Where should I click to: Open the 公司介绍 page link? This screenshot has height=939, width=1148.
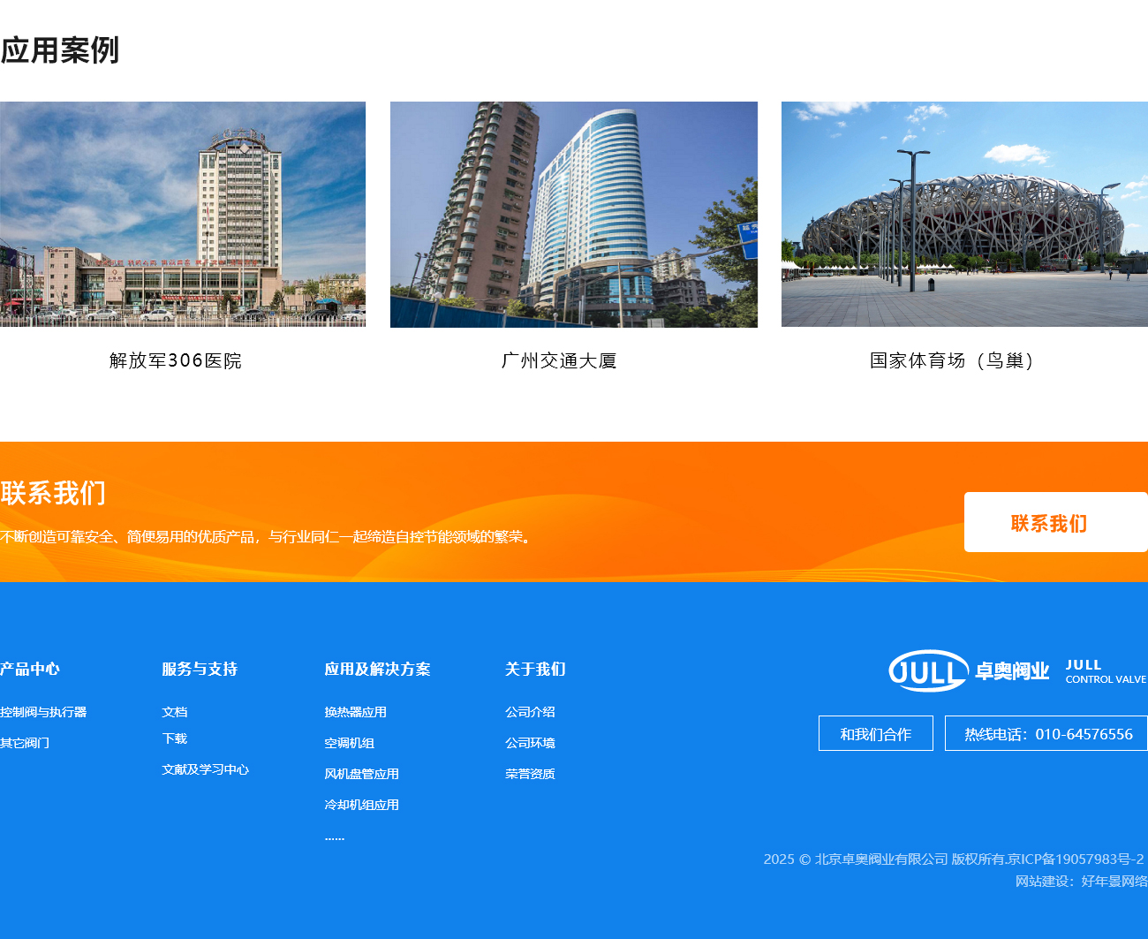point(530,712)
